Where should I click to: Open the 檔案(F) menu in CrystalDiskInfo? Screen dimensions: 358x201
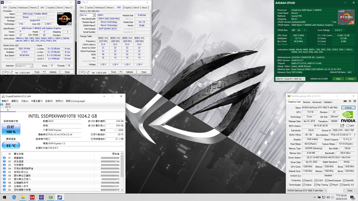pos(5,101)
